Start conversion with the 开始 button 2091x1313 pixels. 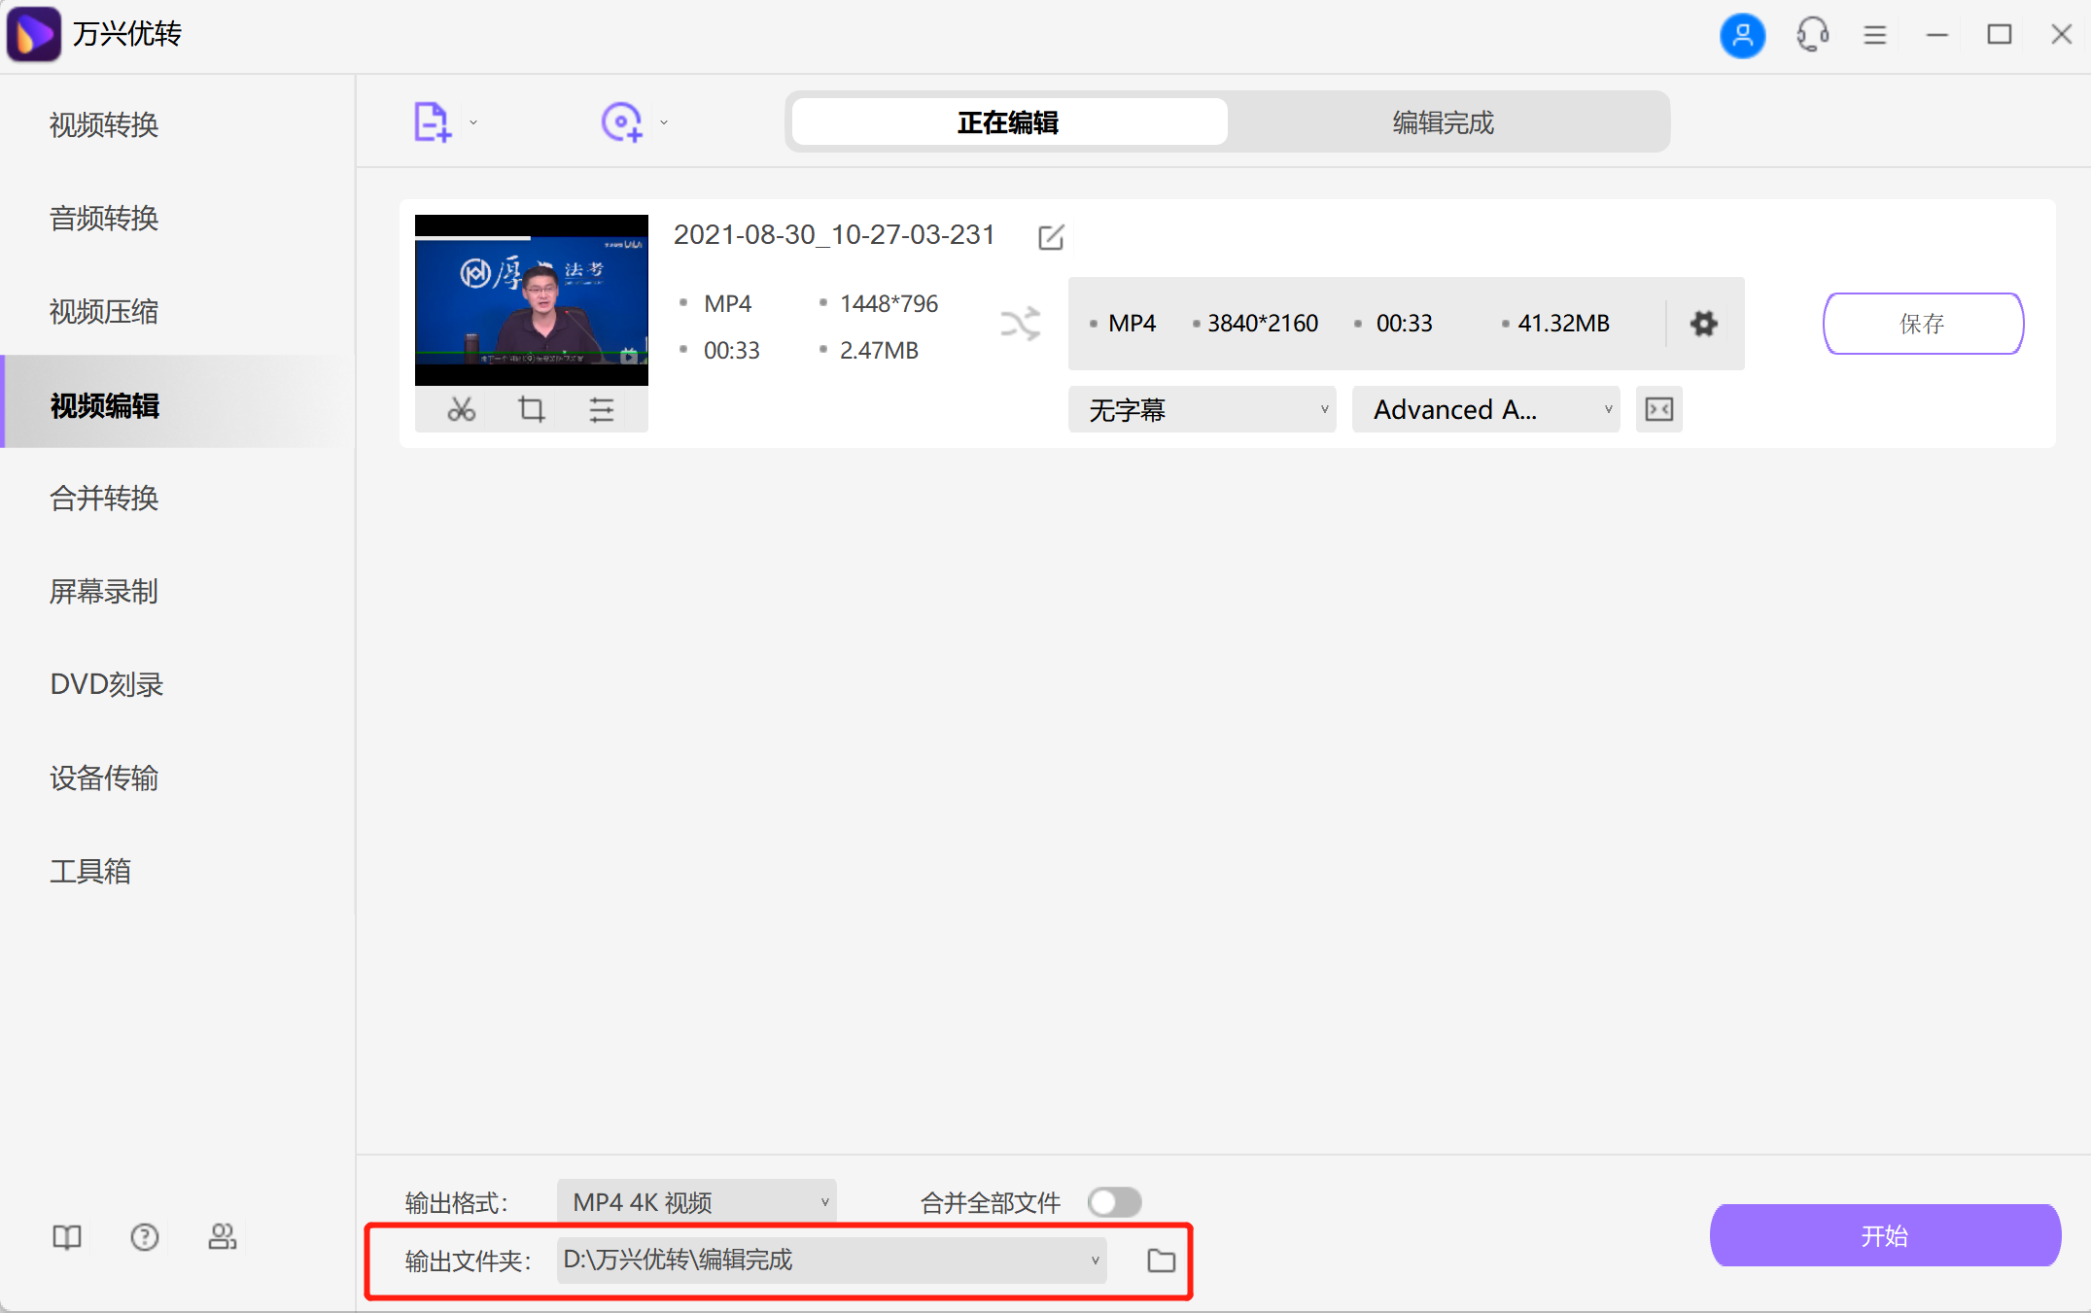point(1884,1235)
